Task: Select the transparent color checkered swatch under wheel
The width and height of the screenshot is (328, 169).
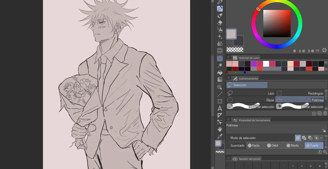Action: pyautogui.click(x=235, y=50)
